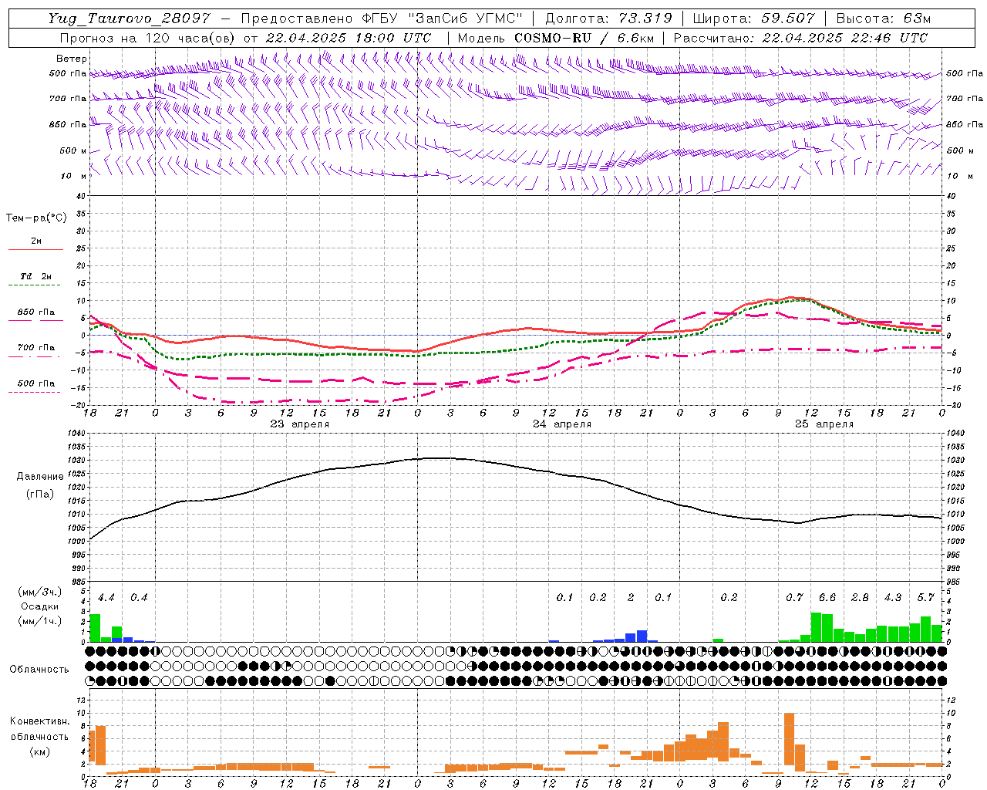This screenshot has height=790, width=987.
Task: Click the precipitation value '2.8'
Action: 860,597
